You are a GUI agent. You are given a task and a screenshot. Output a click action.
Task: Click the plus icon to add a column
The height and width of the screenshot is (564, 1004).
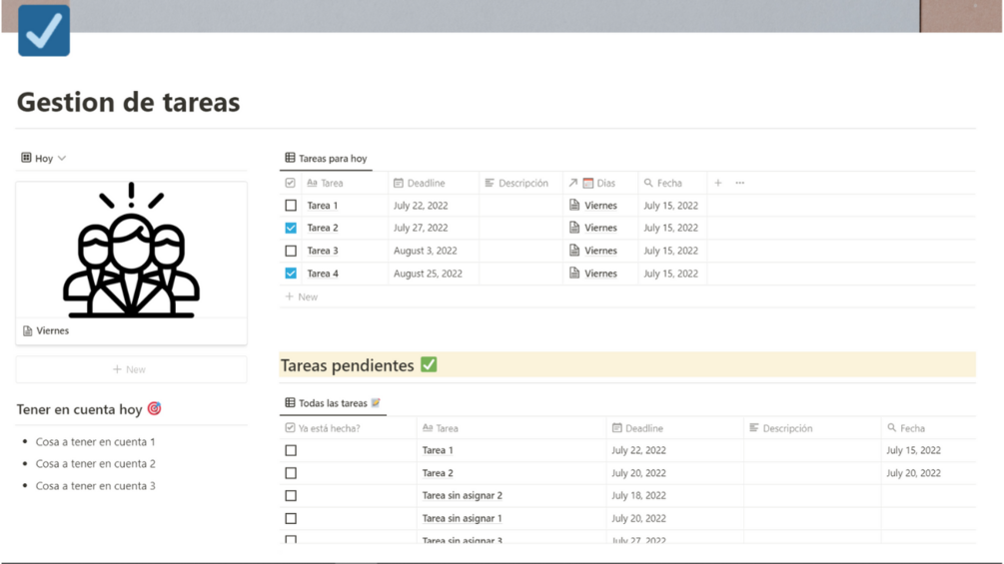717,183
